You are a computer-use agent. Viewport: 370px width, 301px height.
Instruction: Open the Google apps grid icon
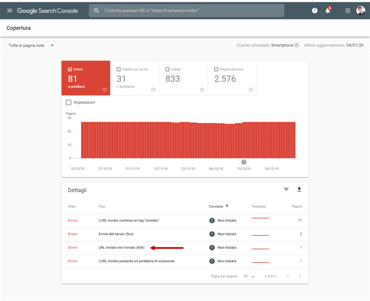[348, 10]
